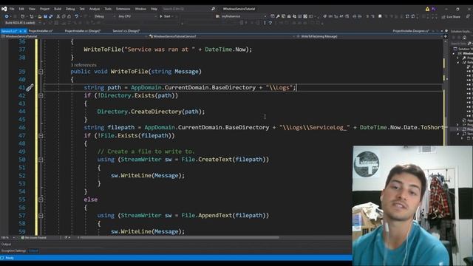Collapse the WriteToFile method at line 39
Viewport: 473px width, 266px height.
click(41, 72)
